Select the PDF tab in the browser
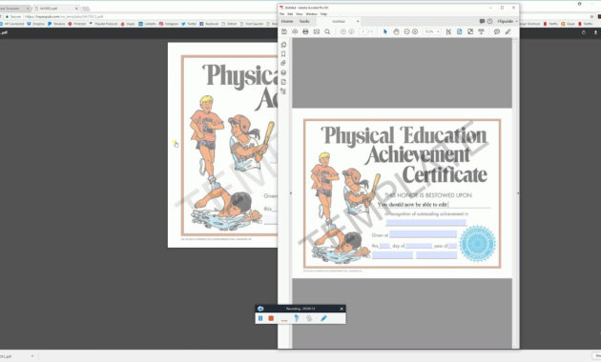The image size is (601, 362). coord(56,9)
